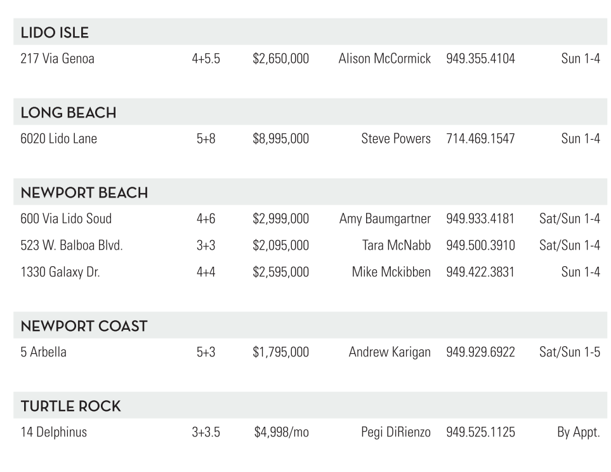Screen dimensions: 611x472
Task: Click Andrew Karigan's phone number 949.929.6922
Action: [x=480, y=353]
